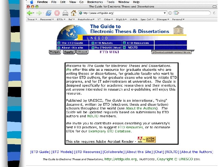This screenshot has height=167, width=223.
Task: Click the toolbar toggle pill in the title bar
Action: tap(214, 6)
